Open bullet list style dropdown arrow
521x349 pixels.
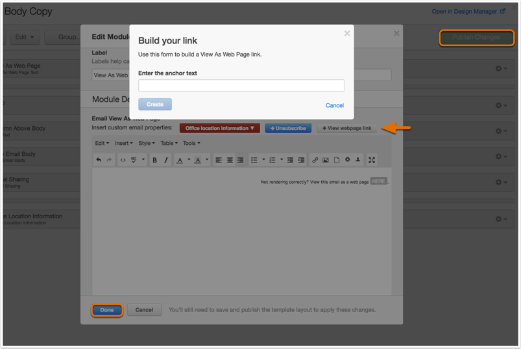point(263,160)
